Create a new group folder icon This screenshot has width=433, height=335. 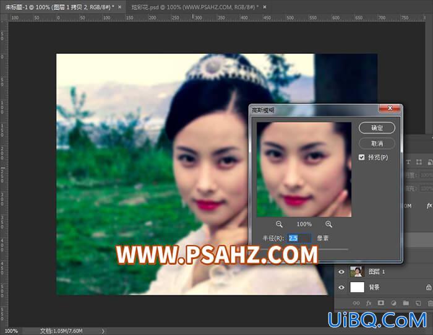click(406, 303)
